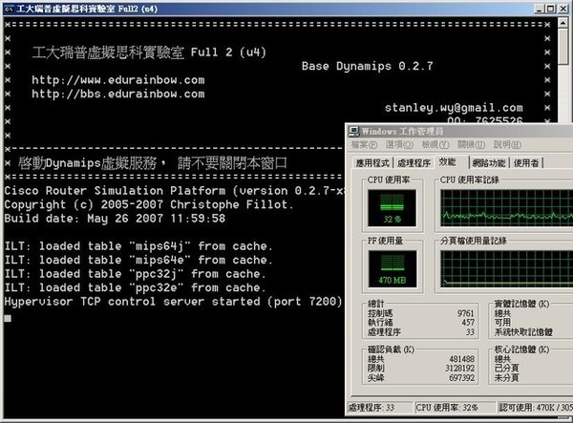Click the 尖峰 value 697392
573x423 pixels.
pos(462,378)
